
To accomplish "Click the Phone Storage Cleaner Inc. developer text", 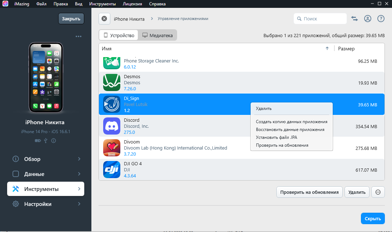I will click(x=151, y=61).
